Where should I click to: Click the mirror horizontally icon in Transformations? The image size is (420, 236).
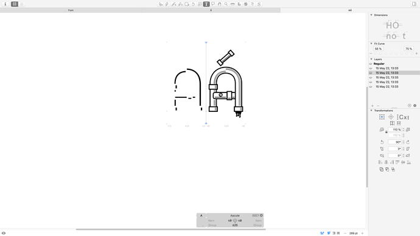point(392,123)
